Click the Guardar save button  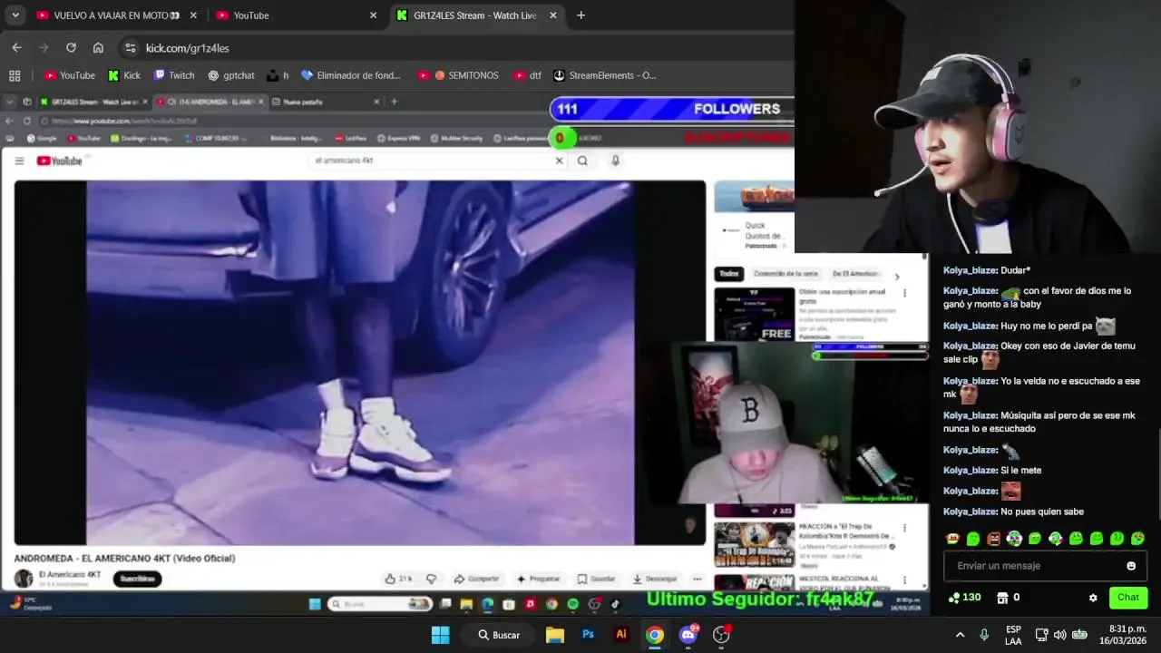(597, 579)
